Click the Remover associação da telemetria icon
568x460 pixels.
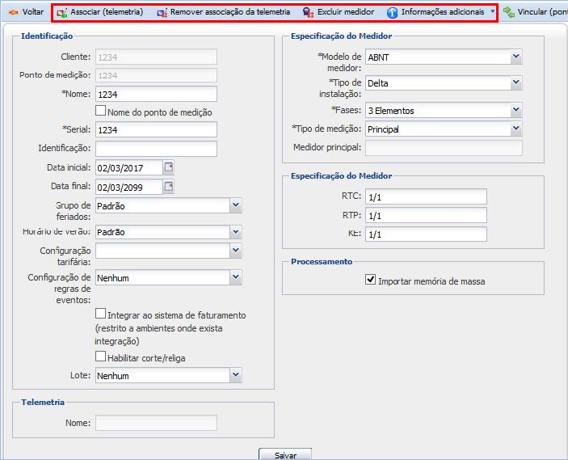162,13
